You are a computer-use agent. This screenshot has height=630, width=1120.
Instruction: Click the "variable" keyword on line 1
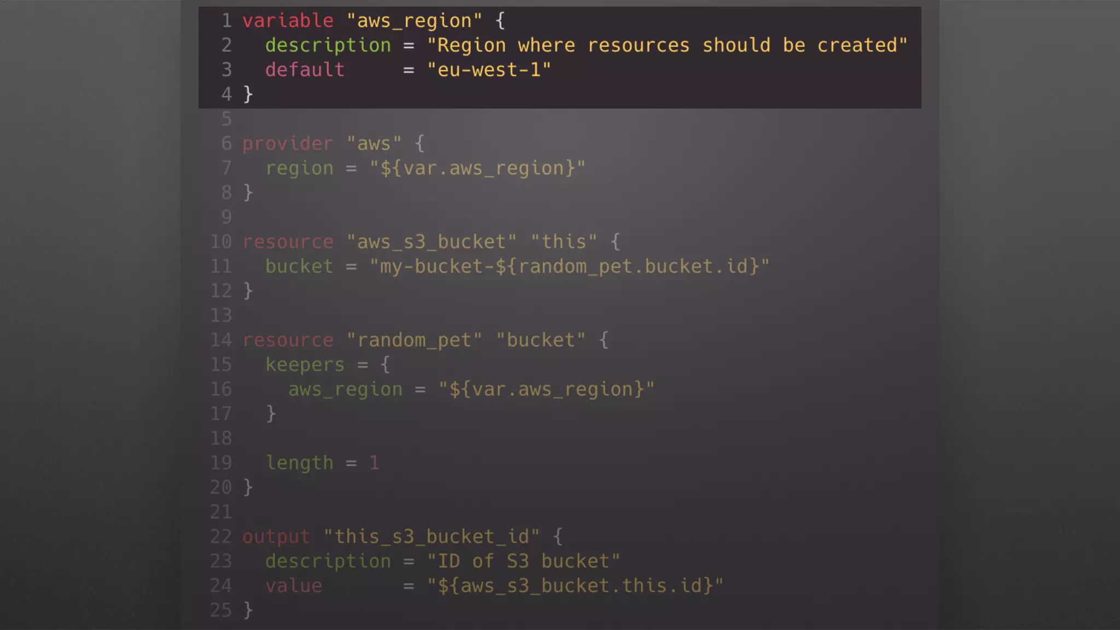coord(288,21)
